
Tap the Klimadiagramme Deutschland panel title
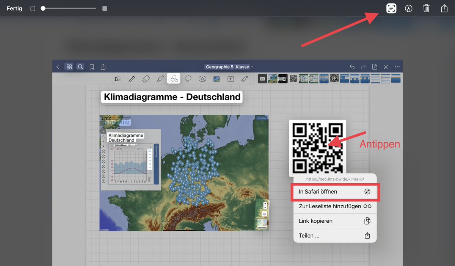tap(126, 137)
